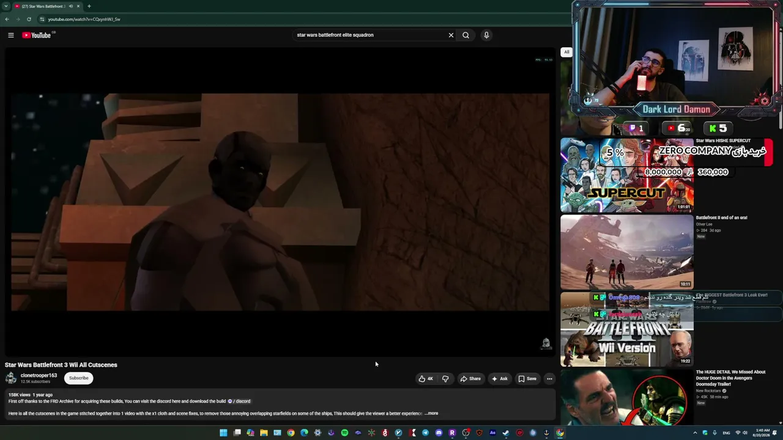Expand the video description with ...more

(x=431, y=413)
